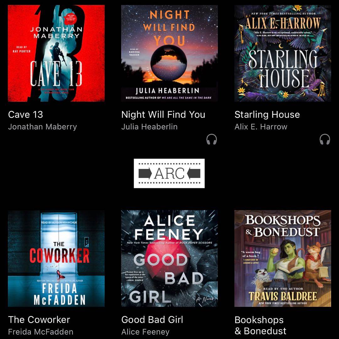Click the ARC badge logo
339x339 pixels.
click(x=169, y=173)
